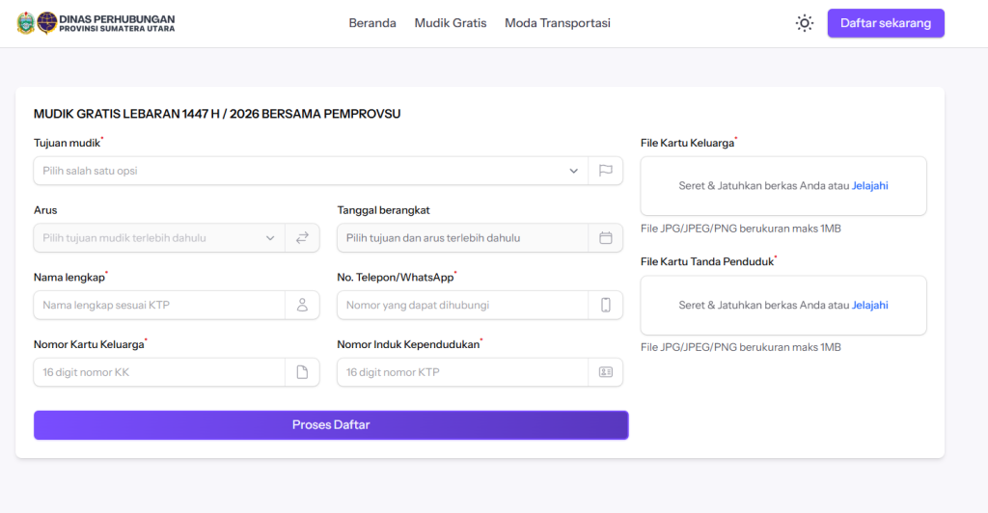This screenshot has width=988, height=513.
Task: Open the Mudik Gratis menu item
Action: pyautogui.click(x=451, y=23)
